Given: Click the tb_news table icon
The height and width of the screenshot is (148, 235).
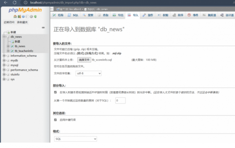Looking at the screenshot, I should (x=12, y=46).
